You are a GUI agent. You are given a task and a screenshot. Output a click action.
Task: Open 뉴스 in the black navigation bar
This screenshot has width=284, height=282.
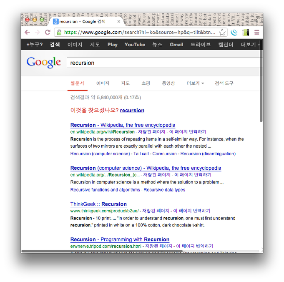coord(157,45)
